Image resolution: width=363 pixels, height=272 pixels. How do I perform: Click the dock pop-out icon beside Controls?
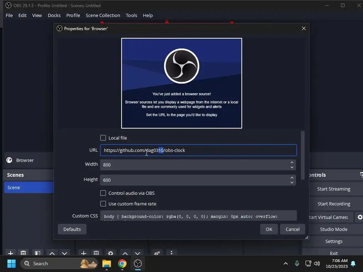tap(361, 175)
